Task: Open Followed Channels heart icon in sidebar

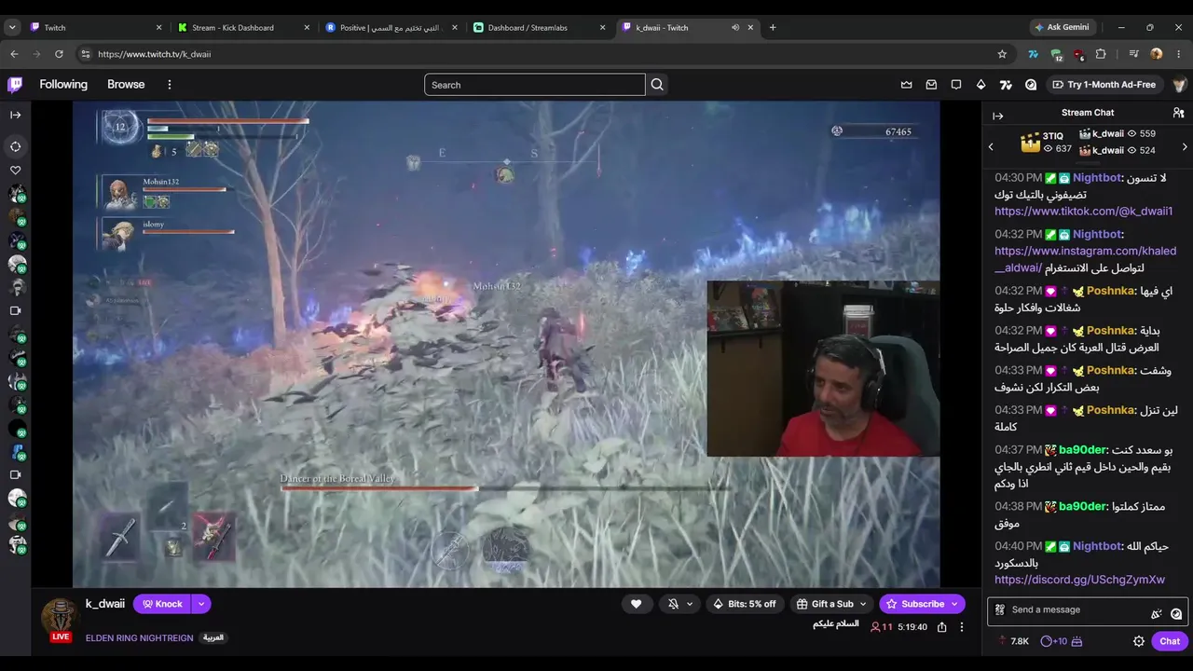Action: click(16, 171)
